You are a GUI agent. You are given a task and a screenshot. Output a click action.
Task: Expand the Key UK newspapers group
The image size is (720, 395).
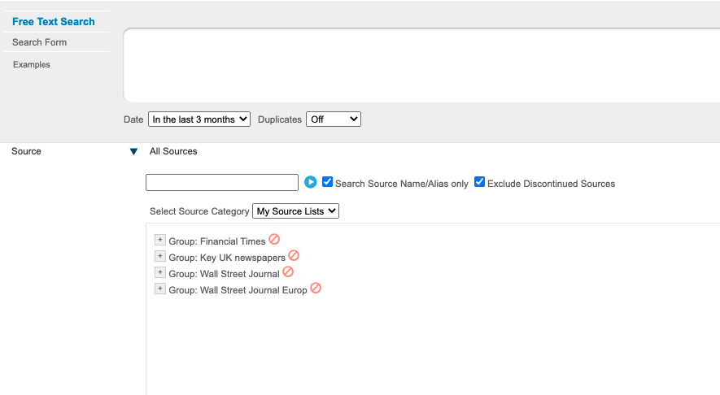pyautogui.click(x=159, y=257)
